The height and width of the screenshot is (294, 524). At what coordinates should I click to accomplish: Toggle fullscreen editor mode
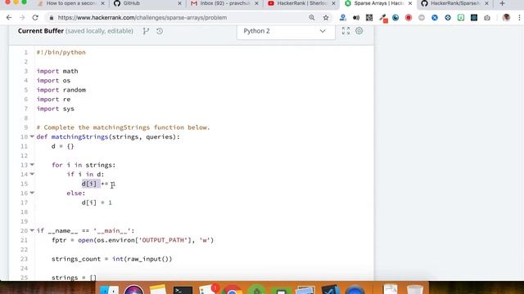346,31
